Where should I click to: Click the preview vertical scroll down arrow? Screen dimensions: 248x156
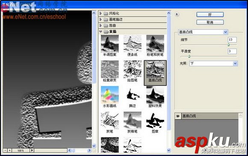click(x=94, y=146)
